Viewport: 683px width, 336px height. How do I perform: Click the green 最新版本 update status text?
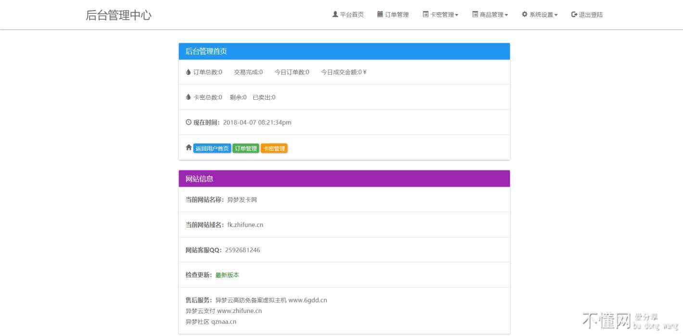tap(227, 275)
